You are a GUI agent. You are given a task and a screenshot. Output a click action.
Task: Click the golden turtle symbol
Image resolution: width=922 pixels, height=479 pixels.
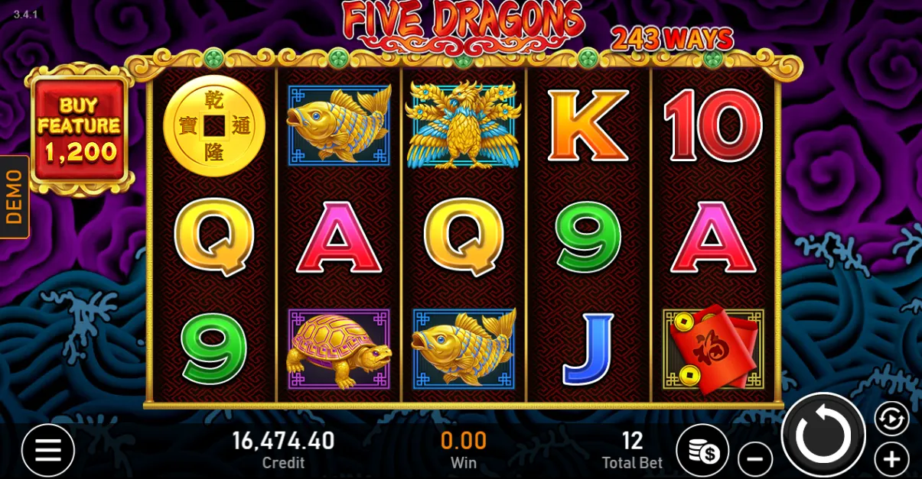[338, 350]
